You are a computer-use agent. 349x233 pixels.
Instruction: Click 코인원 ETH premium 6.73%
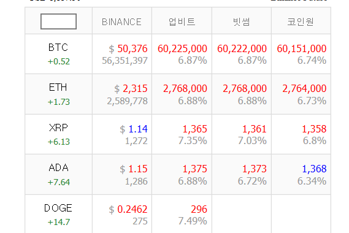coord(312,101)
